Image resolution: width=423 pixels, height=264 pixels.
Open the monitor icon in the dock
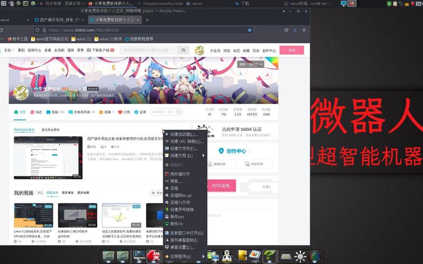click(139, 256)
